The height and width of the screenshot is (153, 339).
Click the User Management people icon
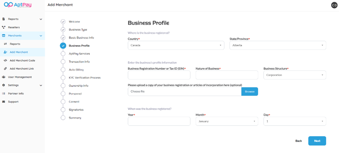click(4, 77)
